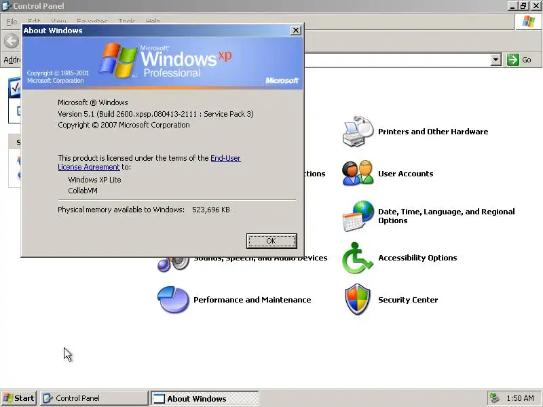Click the Windows XP Professional banner logo
This screenshot has height=407, width=543.
166,60
